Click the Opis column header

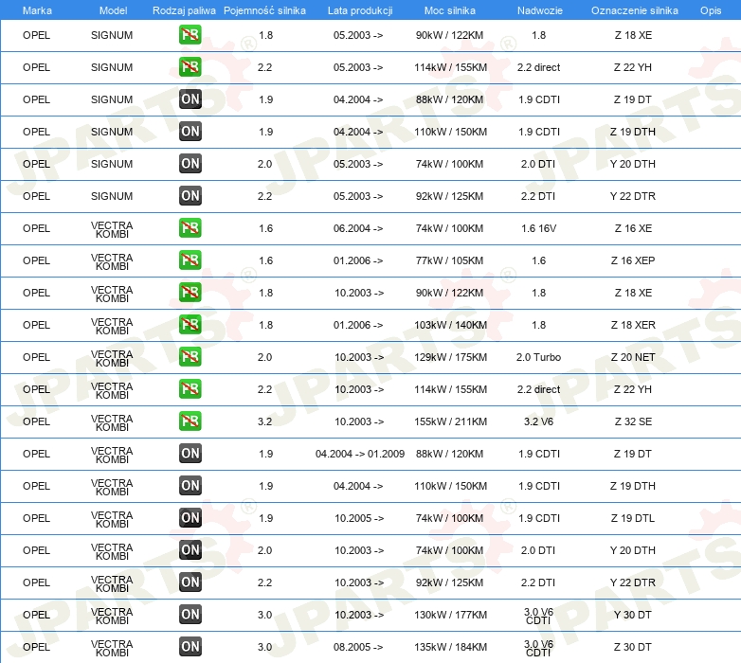coord(711,10)
